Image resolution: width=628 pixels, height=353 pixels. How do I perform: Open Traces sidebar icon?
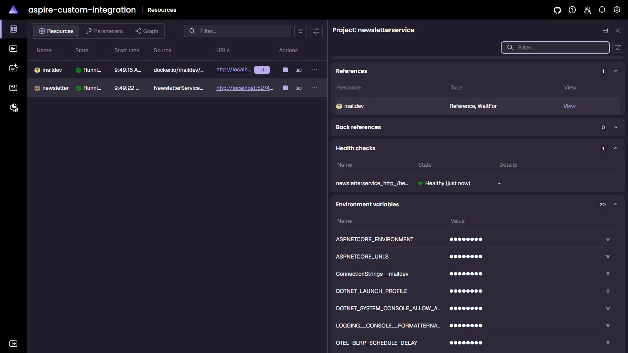coord(13,88)
